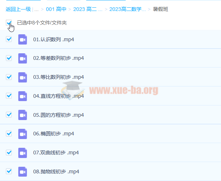Open file name 02.等差数列初步 .mp4
The image size is (221, 181).
coord(58,58)
